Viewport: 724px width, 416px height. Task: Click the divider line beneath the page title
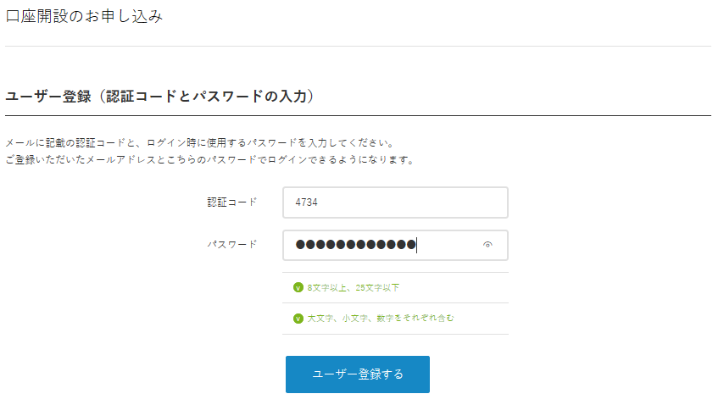358,46
